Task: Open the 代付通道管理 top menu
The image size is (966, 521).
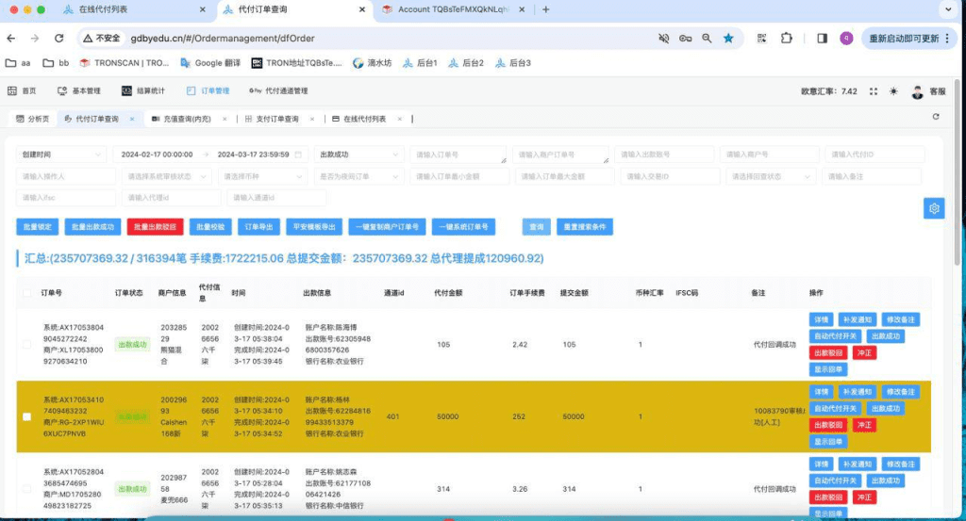Action: (278, 91)
